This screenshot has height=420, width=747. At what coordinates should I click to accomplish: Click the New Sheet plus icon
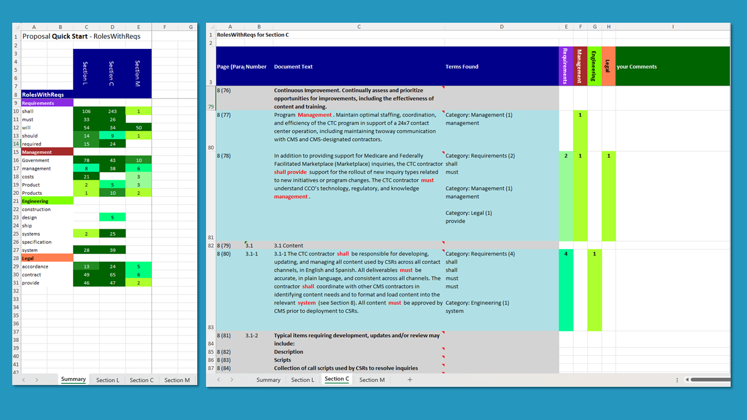[410, 380]
